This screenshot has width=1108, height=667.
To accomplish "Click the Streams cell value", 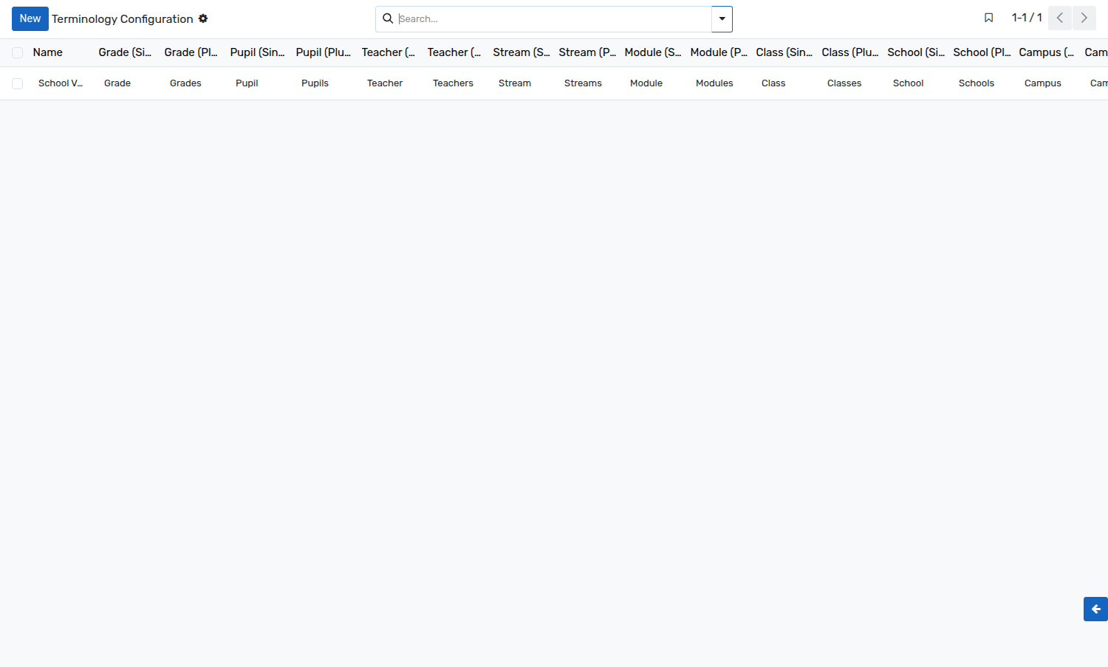I will tap(583, 83).
